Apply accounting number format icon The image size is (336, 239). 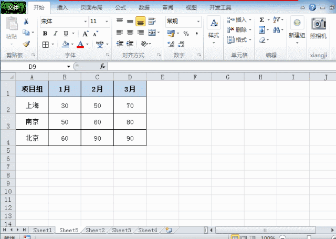click(171, 34)
